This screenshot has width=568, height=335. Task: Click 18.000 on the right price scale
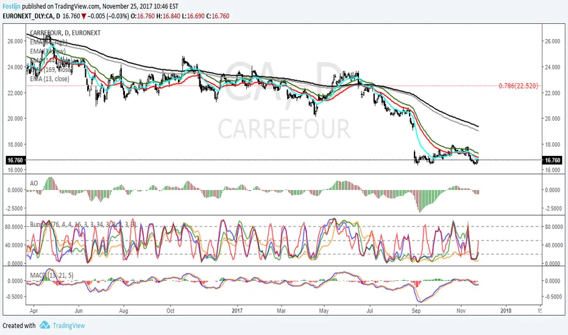[552, 144]
